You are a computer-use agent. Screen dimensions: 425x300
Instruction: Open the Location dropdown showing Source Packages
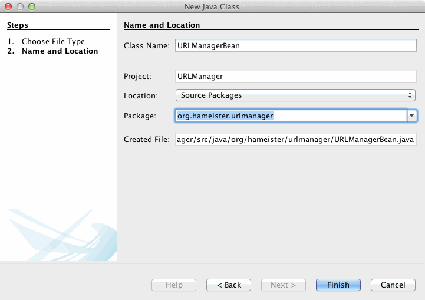click(295, 95)
